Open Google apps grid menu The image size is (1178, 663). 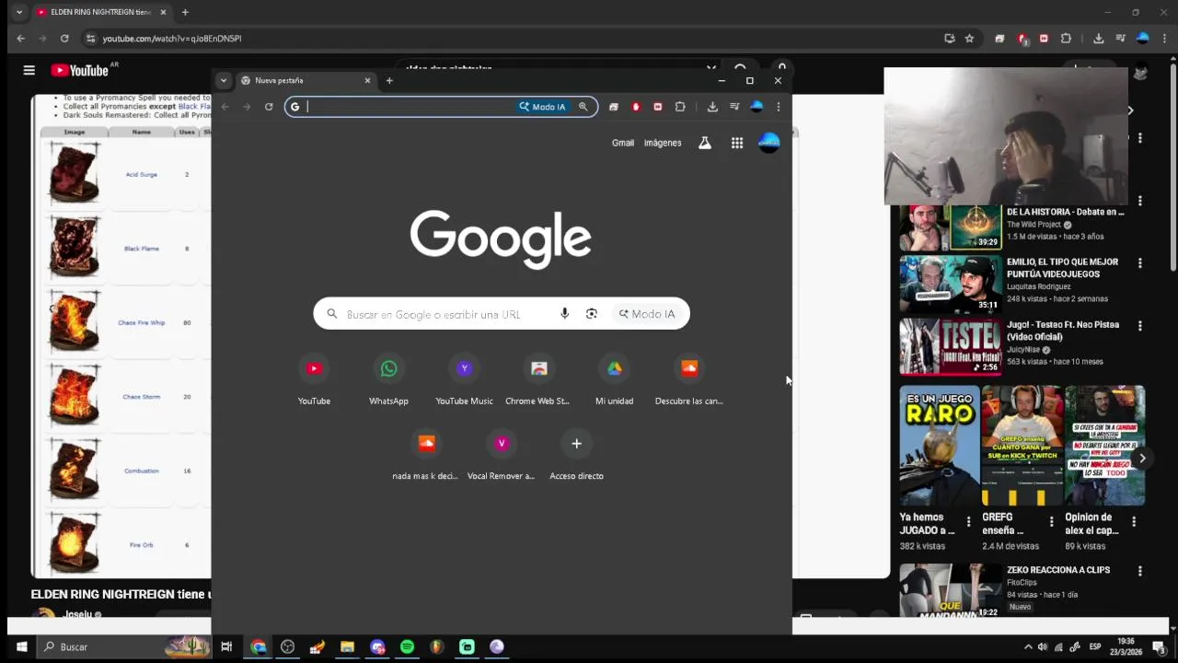[x=737, y=143]
